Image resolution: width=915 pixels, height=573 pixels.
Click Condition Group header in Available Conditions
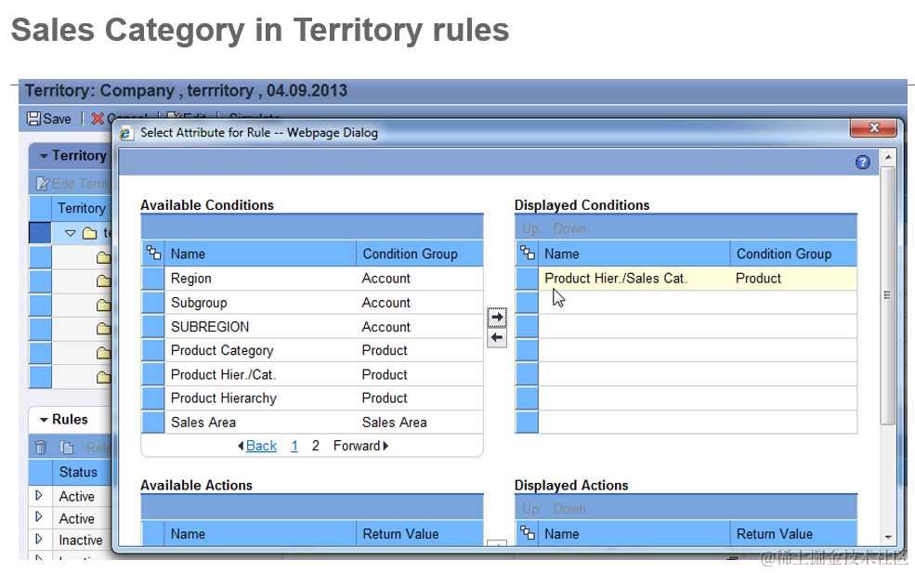(420, 254)
